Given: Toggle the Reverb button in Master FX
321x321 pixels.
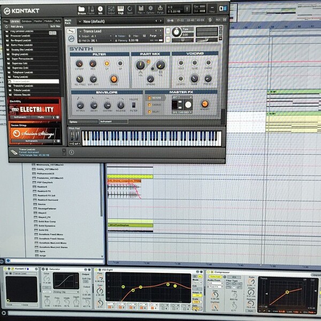Looking at the screenshot, I should 155,98.
